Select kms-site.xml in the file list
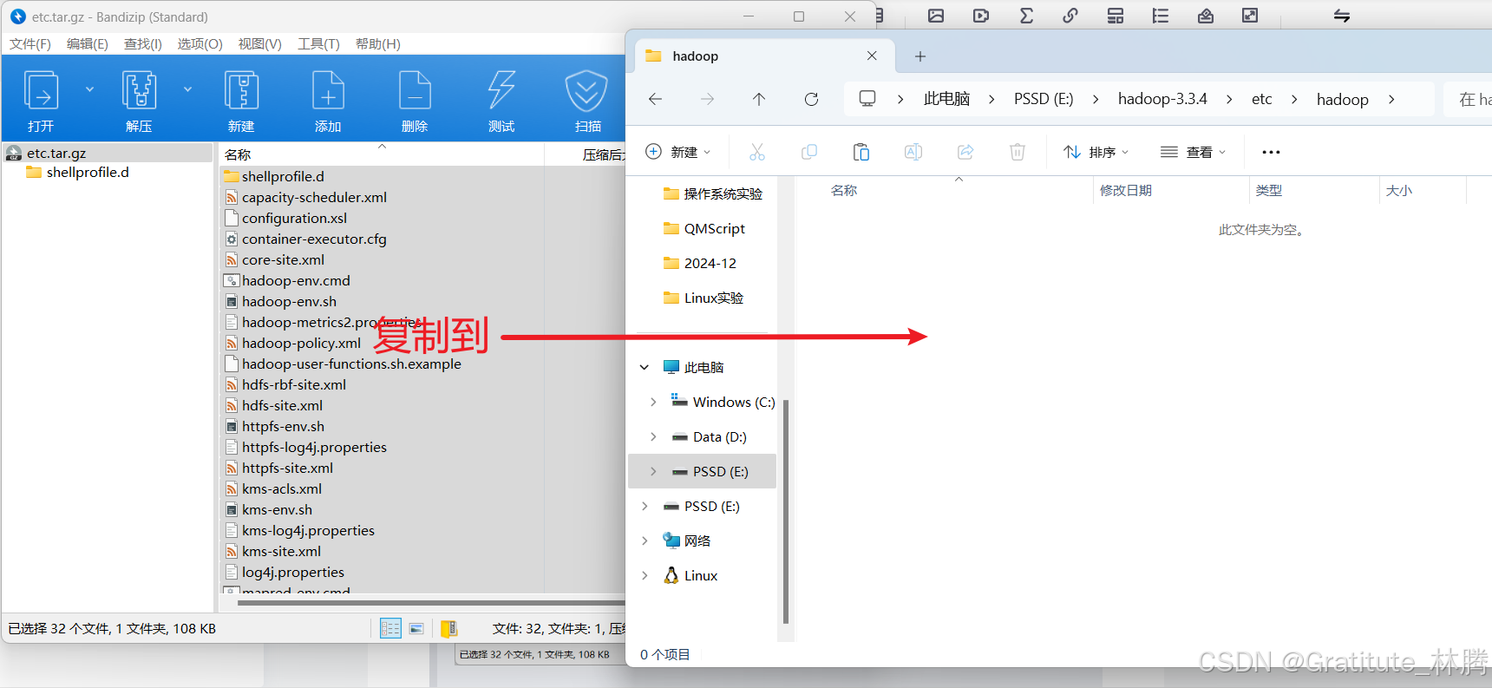This screenshot has width=1492, height=688. point(281,552)
